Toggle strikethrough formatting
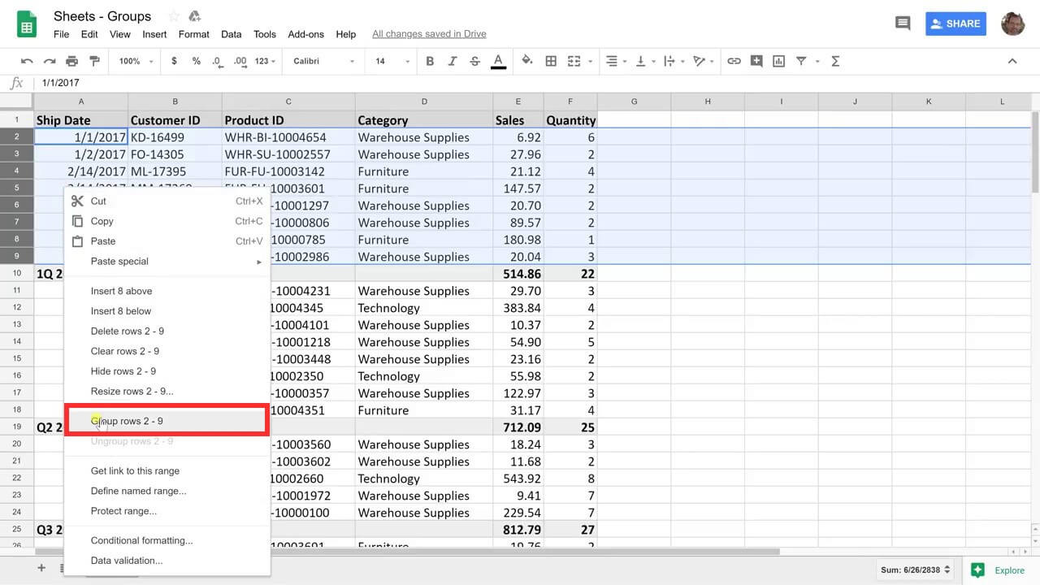 (x=474, y=61)
